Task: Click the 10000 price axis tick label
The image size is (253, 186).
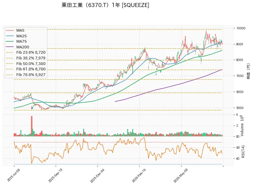Action: coord(241,28)
